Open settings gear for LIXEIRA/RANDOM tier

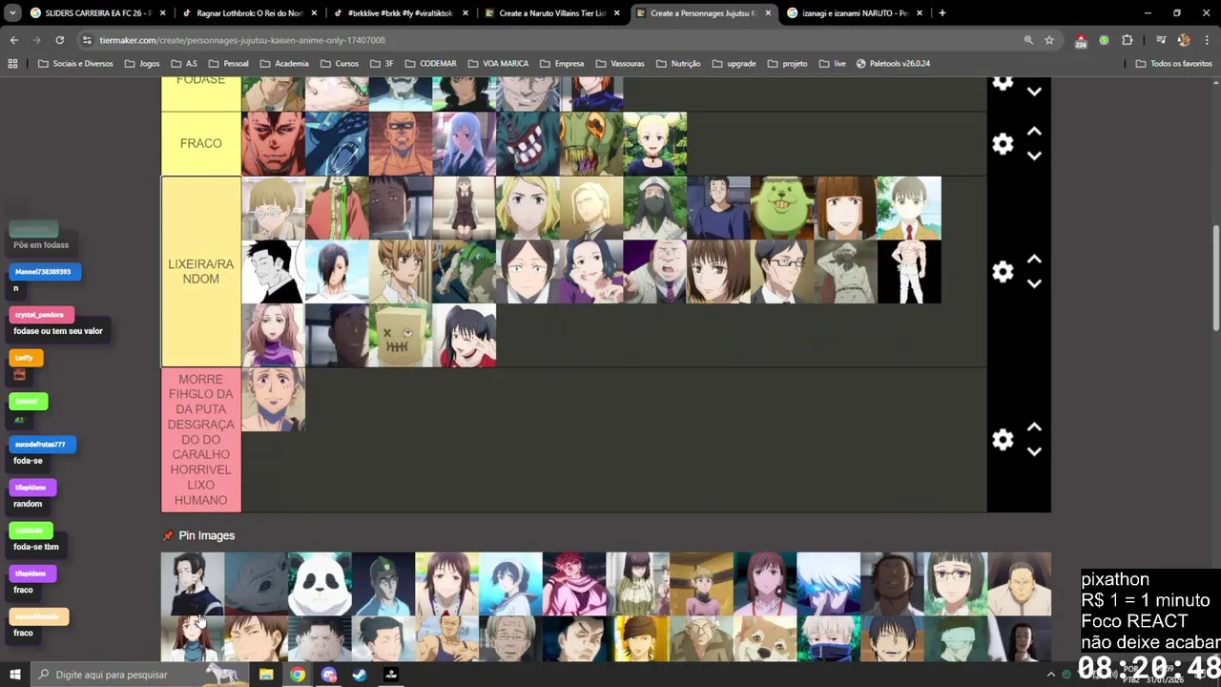click(x=1003, y=272)
